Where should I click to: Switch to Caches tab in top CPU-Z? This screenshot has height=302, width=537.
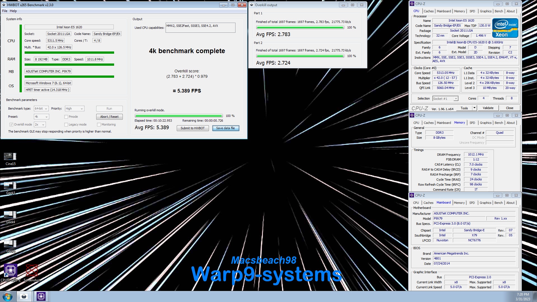[428, 11]
